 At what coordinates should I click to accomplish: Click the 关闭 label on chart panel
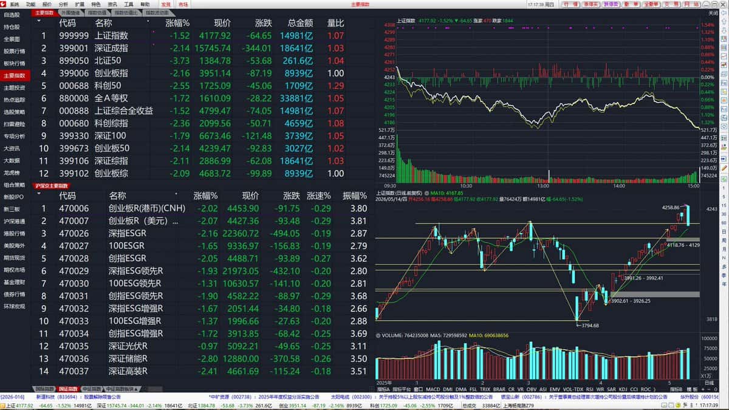click(x=713, y=12)
